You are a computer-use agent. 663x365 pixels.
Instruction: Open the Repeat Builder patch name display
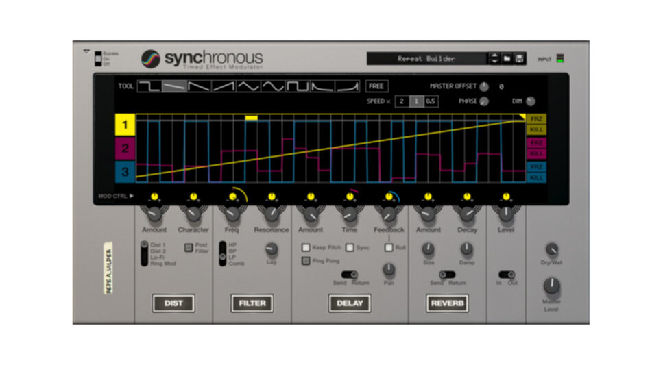426,59
